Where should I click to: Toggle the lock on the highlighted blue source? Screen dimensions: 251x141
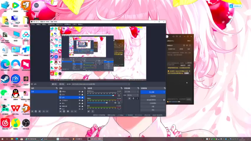click(x=82, y=97)
